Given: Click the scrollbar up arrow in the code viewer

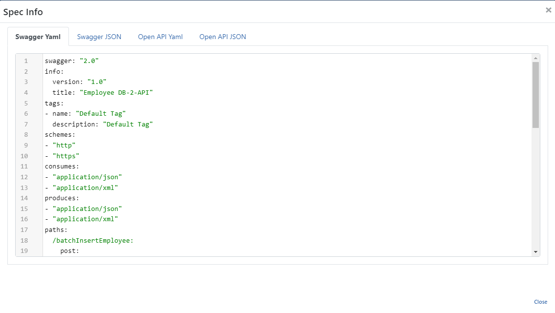Looking at the screenshot, I should [536, 58].
